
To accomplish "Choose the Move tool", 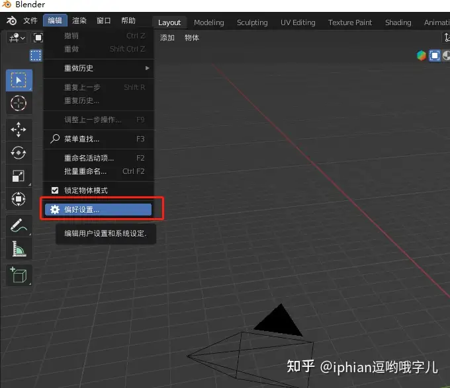I will tap(19, 130).
